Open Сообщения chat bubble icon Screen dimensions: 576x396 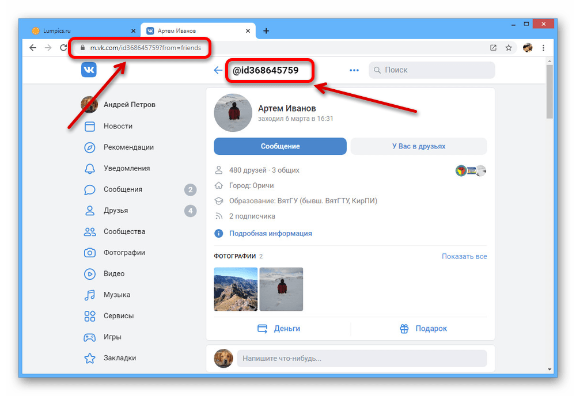point(90,190)
